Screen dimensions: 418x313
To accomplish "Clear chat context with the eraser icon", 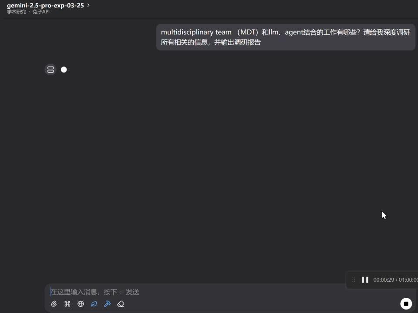I will pos(121,304).
